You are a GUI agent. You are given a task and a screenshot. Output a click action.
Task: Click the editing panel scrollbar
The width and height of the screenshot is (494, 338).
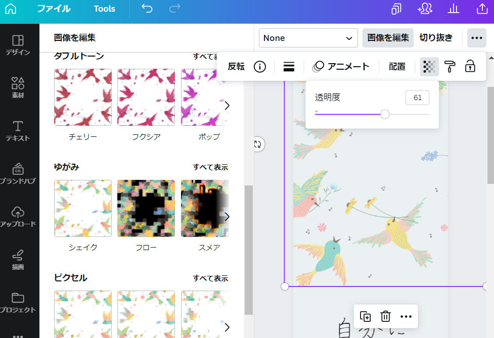click(x=249, y=250)
